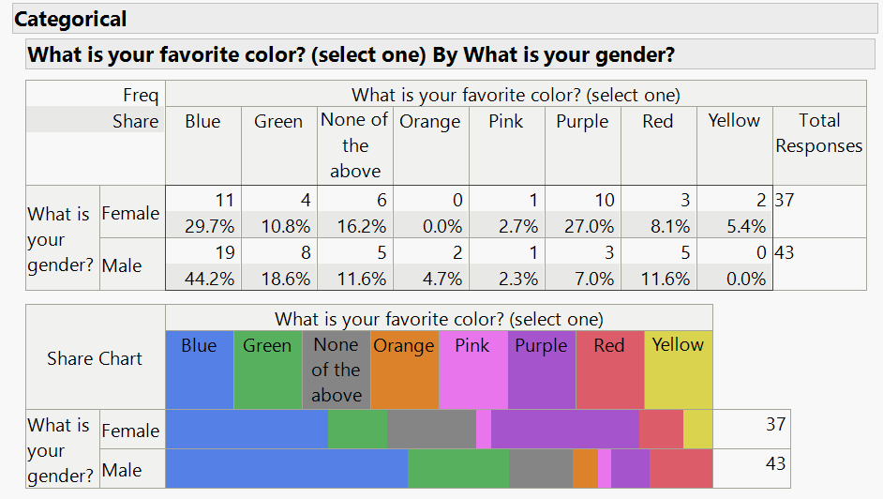The image size is (883, 499).
Task: Select the Green legend swatch in Share Chart
Action: coord(267,370)
